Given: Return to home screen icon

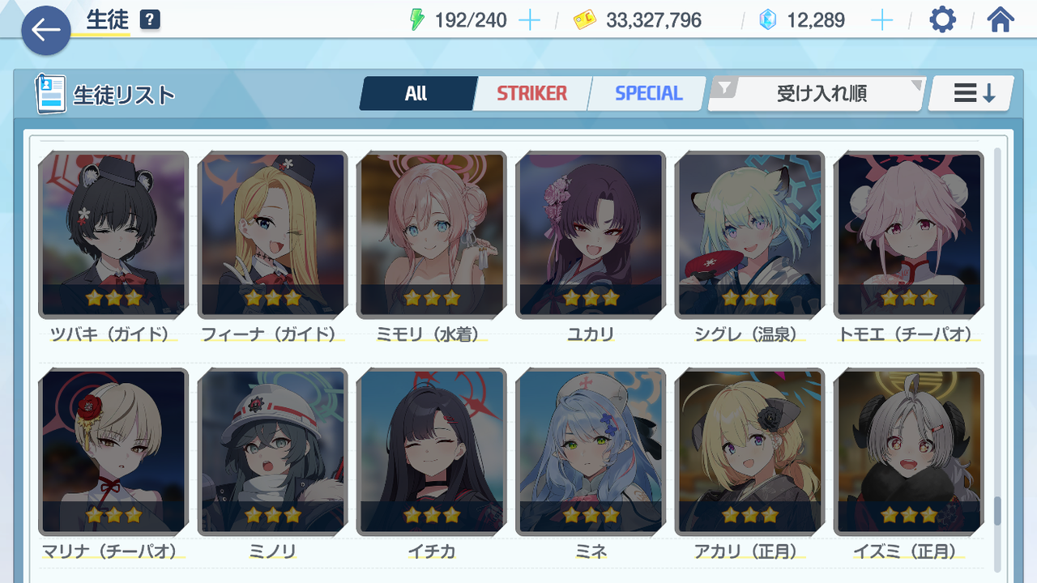Looking at the screenshot, I should tap(1001, 19).
